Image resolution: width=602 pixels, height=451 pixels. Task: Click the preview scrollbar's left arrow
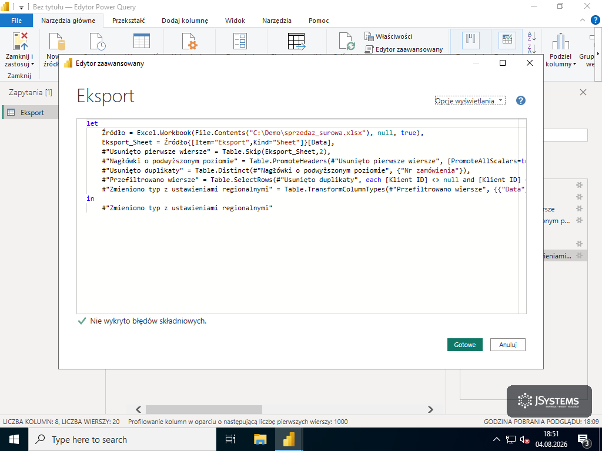(139, 409)
